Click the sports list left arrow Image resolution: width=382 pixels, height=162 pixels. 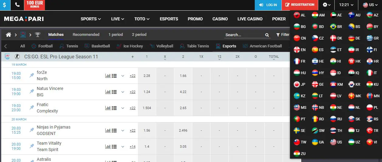coord(5,46)
